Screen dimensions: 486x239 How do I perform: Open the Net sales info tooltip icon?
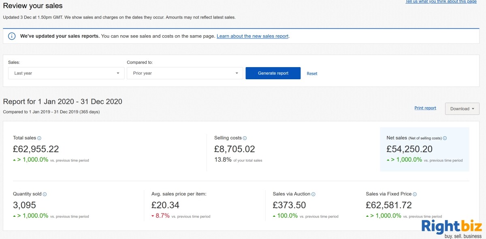tap(445, 138)
